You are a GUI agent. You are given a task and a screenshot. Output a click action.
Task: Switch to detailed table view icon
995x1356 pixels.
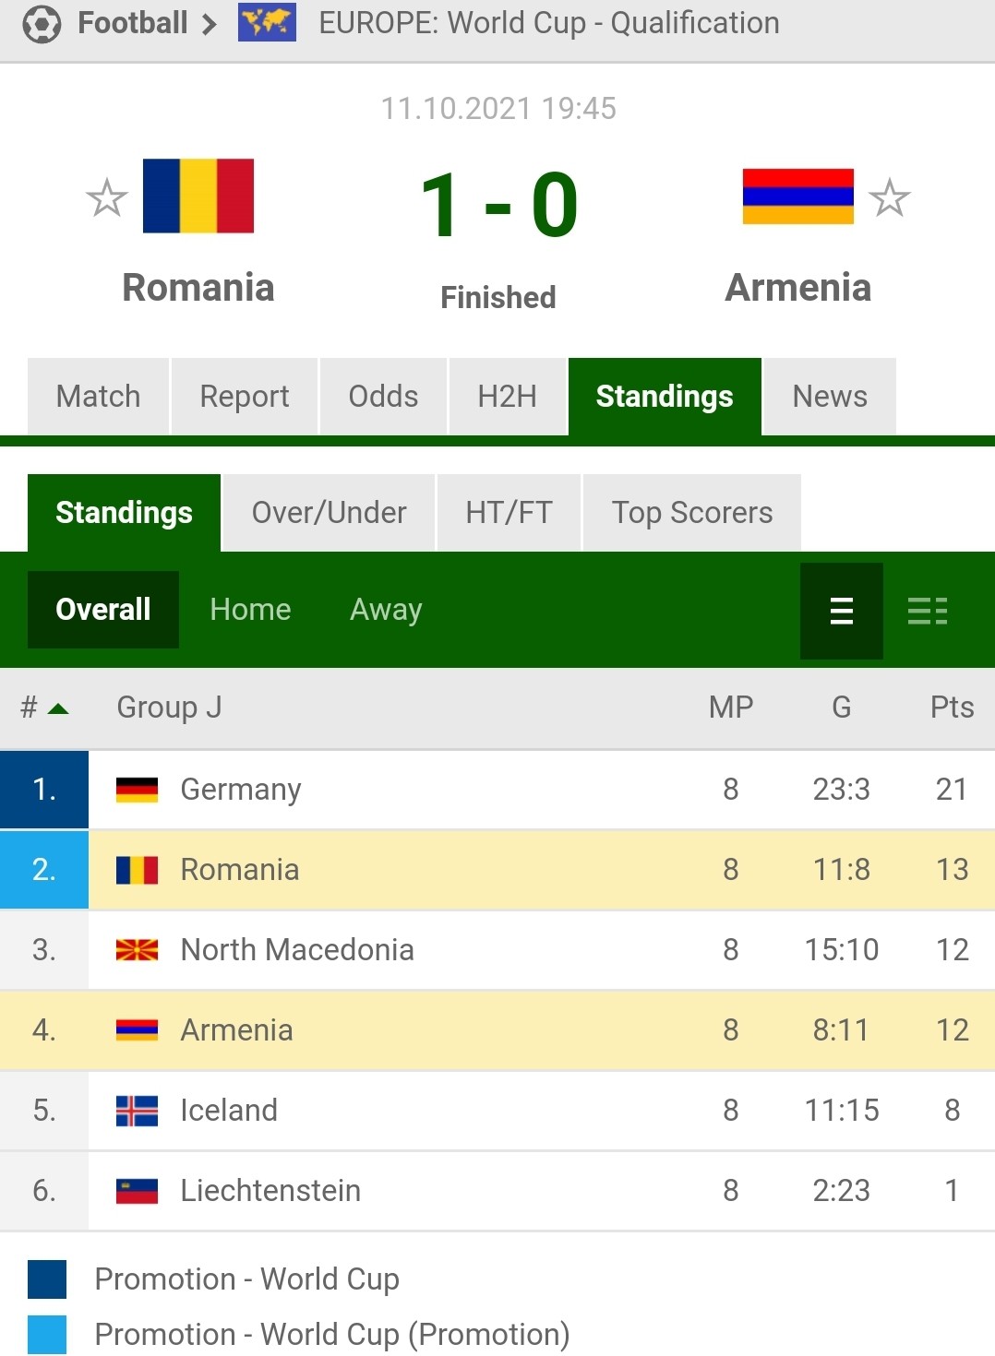point(928,611)
